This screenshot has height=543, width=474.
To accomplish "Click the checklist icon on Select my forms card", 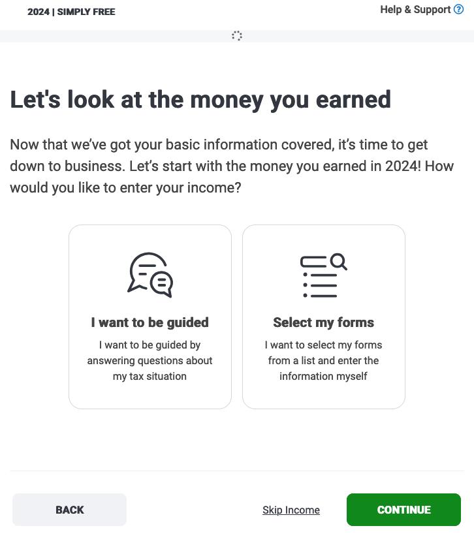I will pyautogui.click(x=320, y=275).
